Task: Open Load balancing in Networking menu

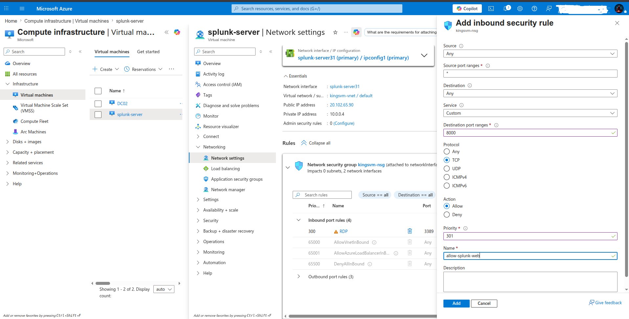Action: click(225, 169)
